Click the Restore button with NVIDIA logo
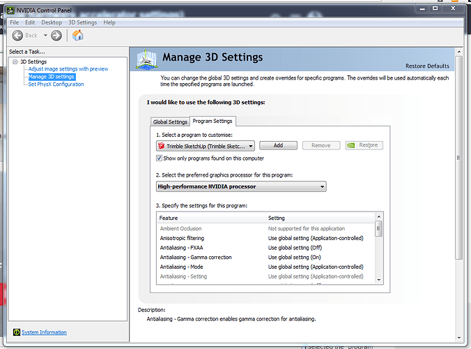The width and height of the screenshot is (471, 349). [x=364, y=145]
